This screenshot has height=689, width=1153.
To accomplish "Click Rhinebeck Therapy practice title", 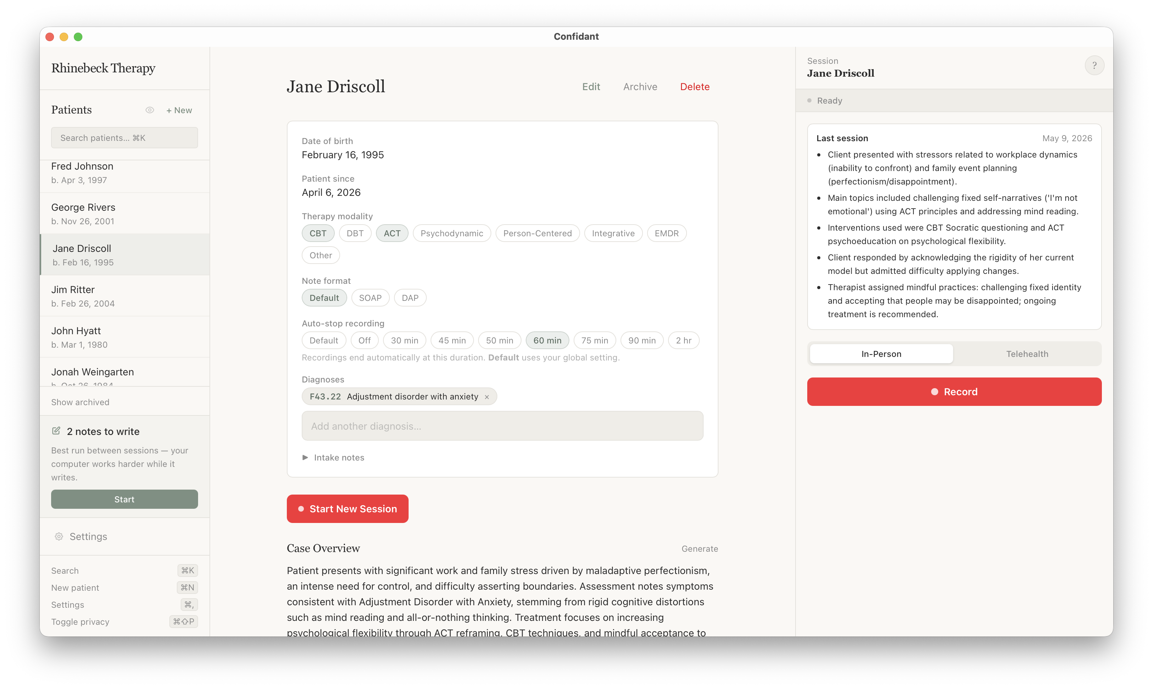I will point(103,68).
